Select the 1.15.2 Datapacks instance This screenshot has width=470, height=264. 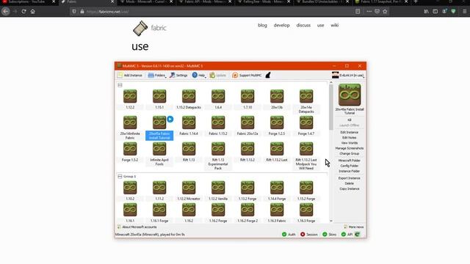(x=189, y=99)
